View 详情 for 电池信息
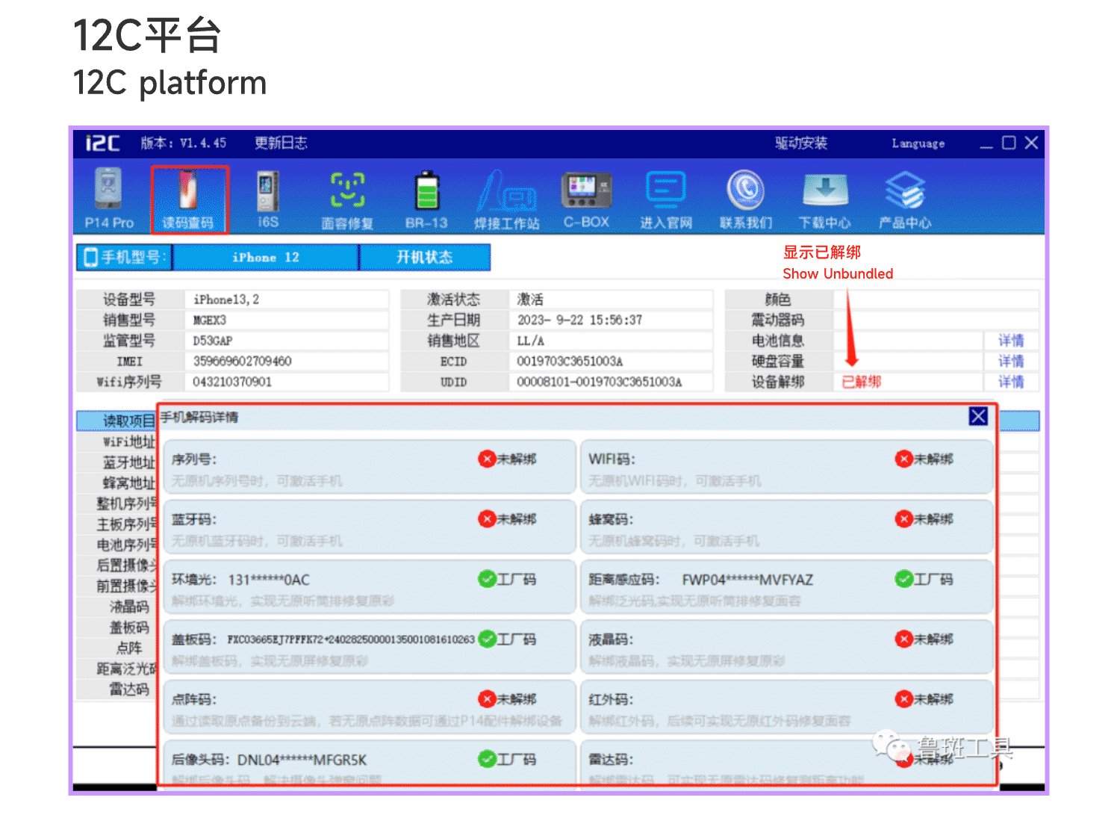This screenshot has height=818, width=1120. coord(1011,341)
